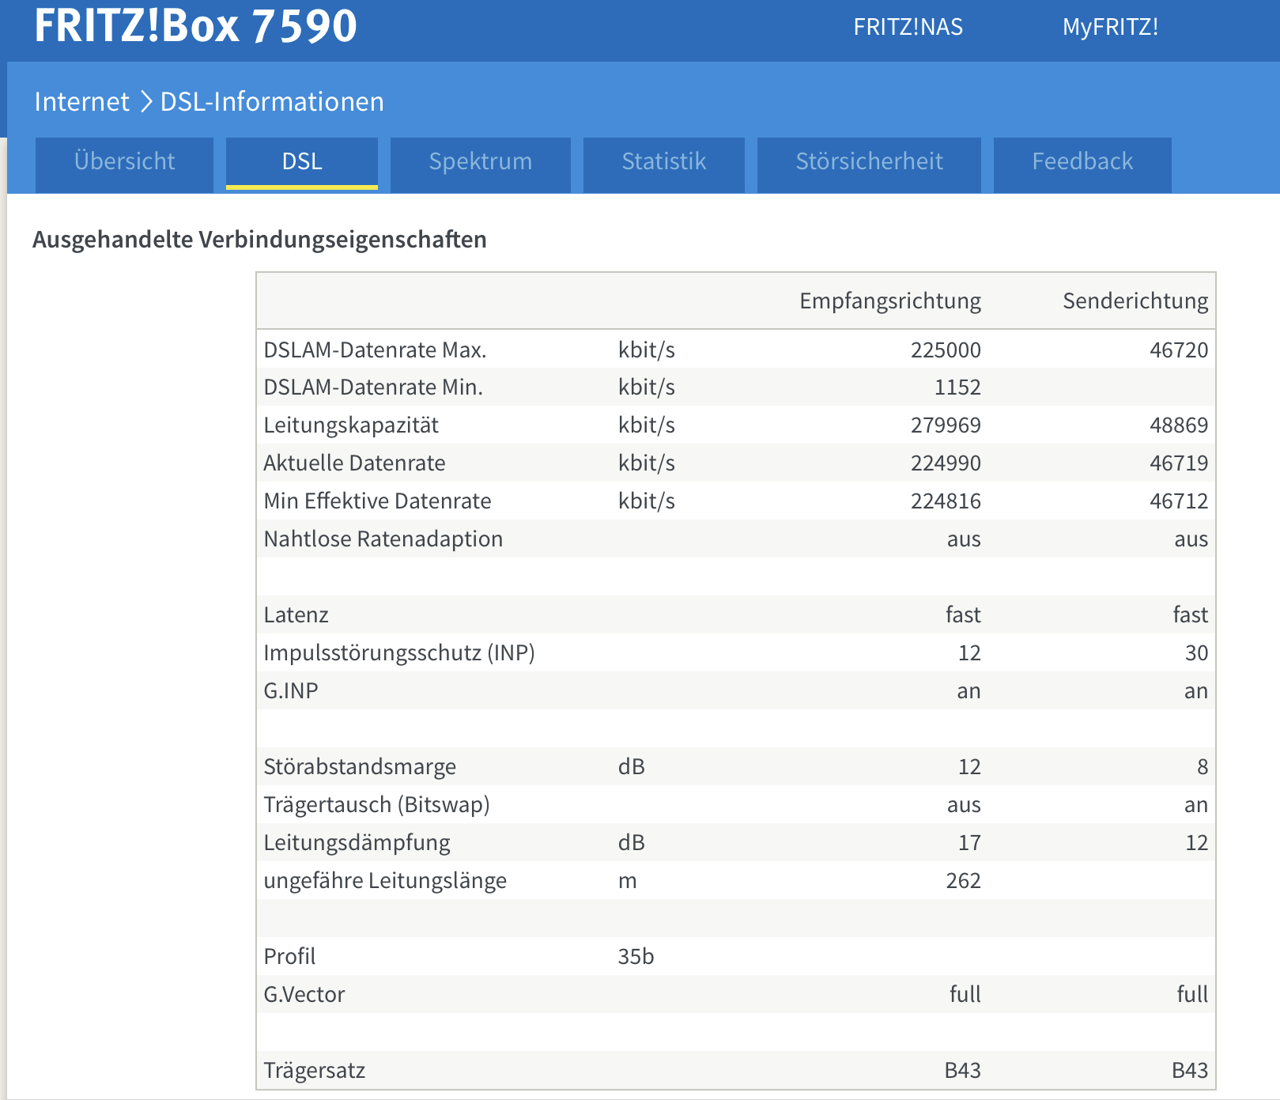The image size is (1280, 1100).
Task: Click the Leitungsdämpfung row label
Action: 357,842
